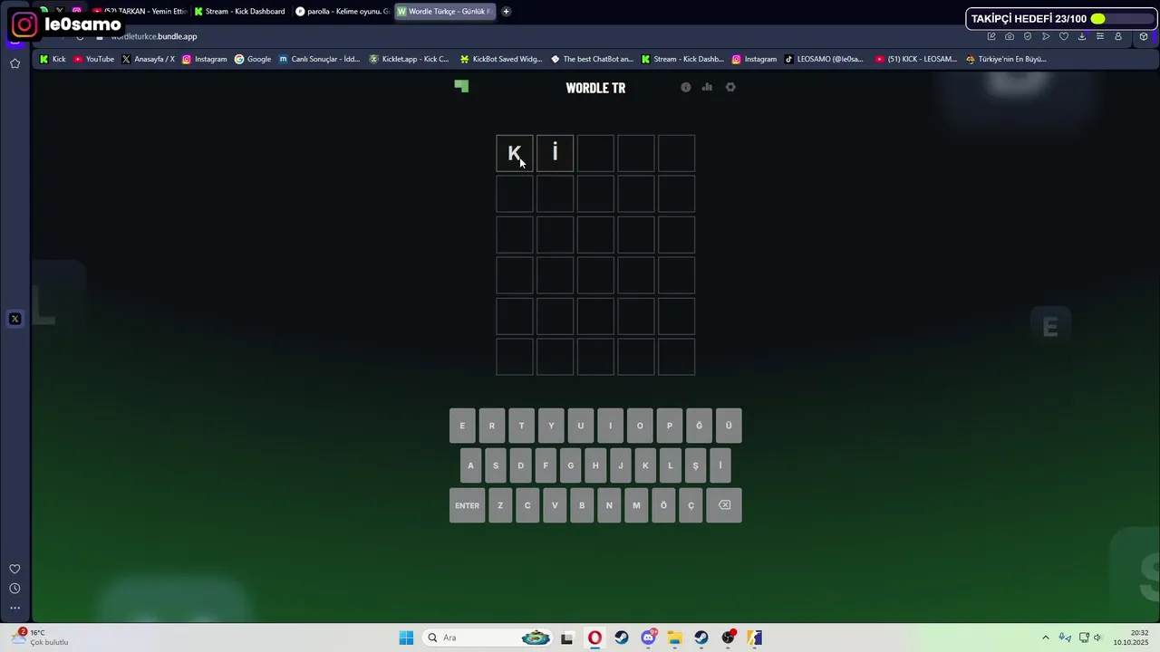Open a new browser tab with plus button
The height and width of the screenshot is (652, 1160).
point(506,12)
